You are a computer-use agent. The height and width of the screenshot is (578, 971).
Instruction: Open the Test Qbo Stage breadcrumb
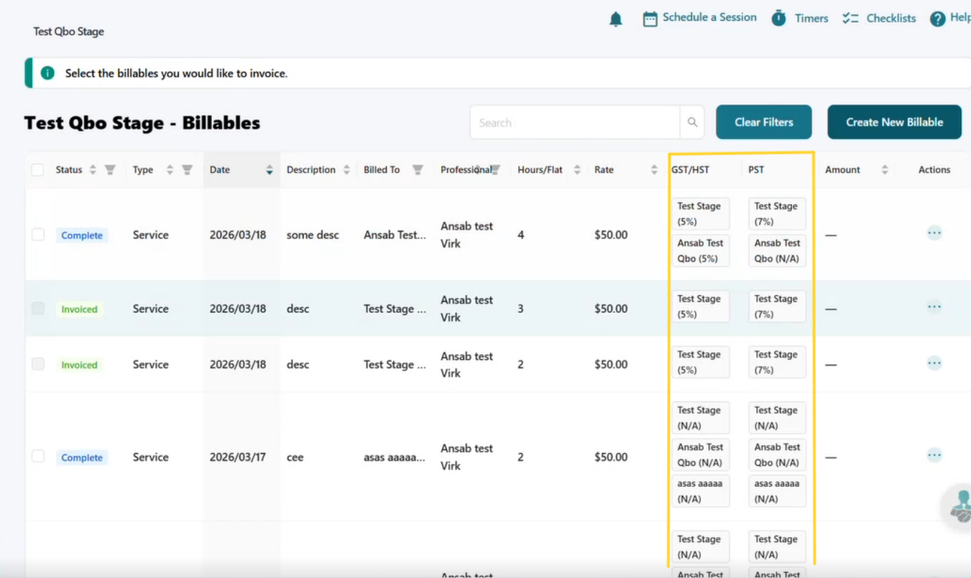tap(69, 32)
